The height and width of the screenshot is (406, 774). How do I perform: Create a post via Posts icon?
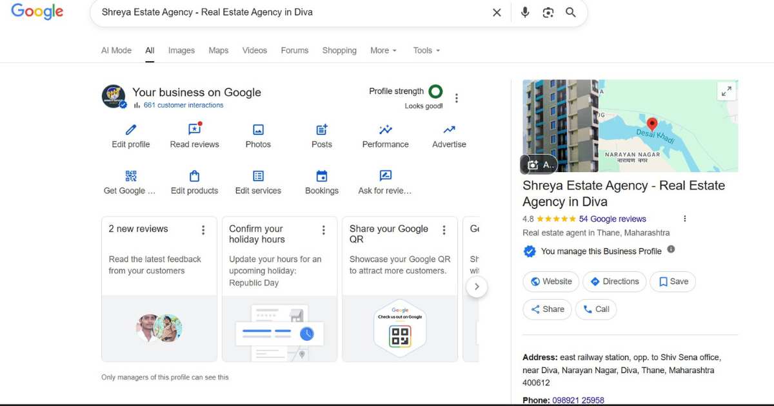(322, 130)
